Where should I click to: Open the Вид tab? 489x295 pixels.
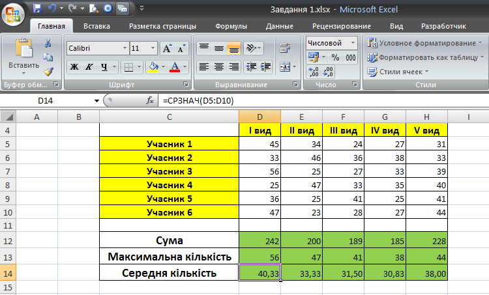[396, 26]
